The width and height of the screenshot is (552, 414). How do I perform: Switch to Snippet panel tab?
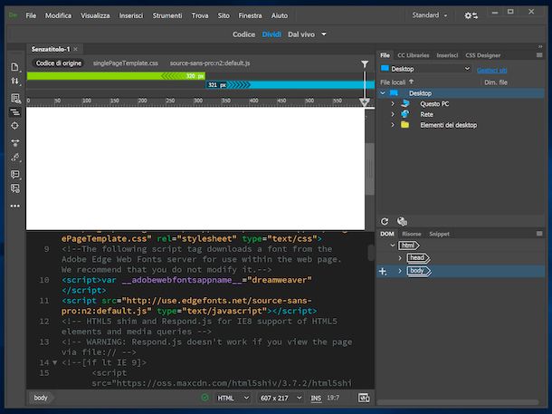439,234
